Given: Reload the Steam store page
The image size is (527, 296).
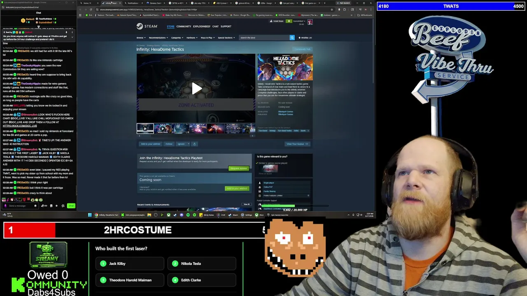Looking at the screenshot, I should 91,9.
